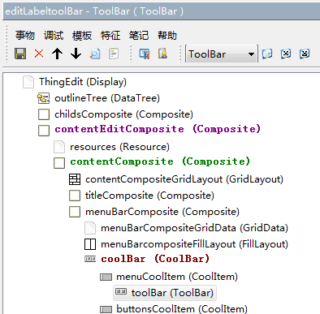Click the resources page icon
The width and height of the screenshot is (320, 314).
[59, 147]
